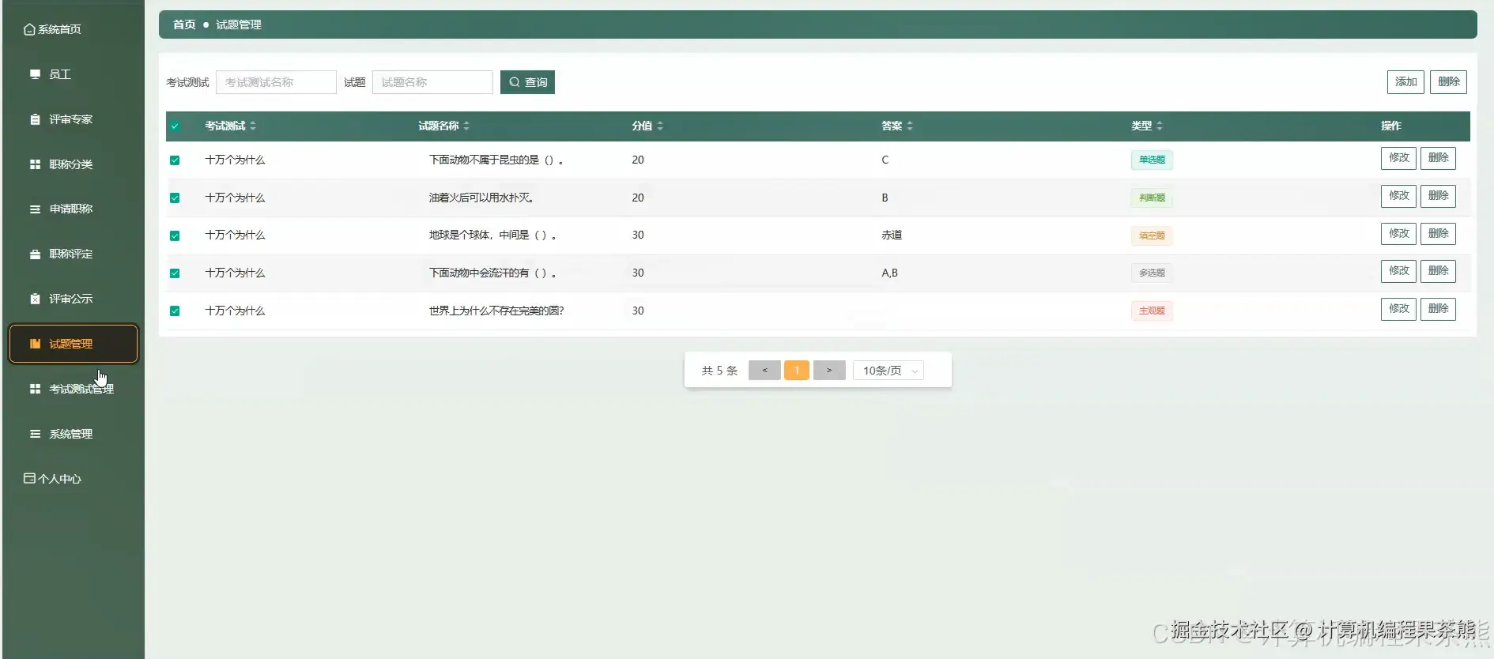Screen dimensions: 1494x659
Task: Open 评审公示 menu item
Action: pyautogui.click(x=73, y=299)
